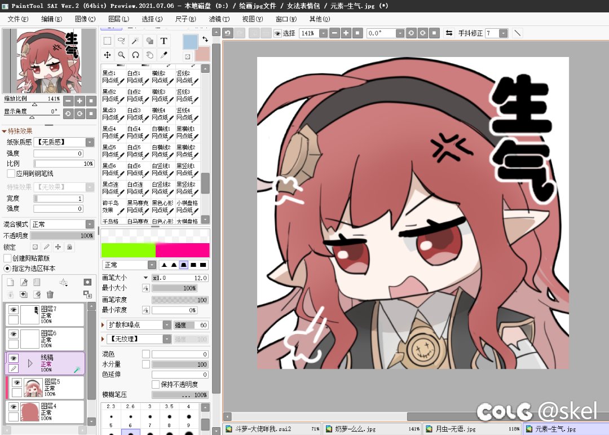Image resolution: width=609 pixels, height=435 pixels.
Task: Click the undo button in canvas toolbar
Action: (x=228, y=33)
